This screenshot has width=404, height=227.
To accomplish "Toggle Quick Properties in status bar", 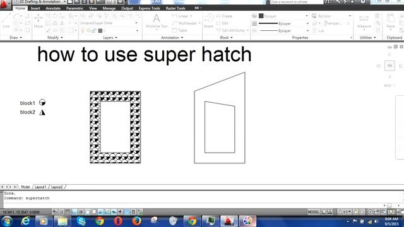I will [133, 212].
